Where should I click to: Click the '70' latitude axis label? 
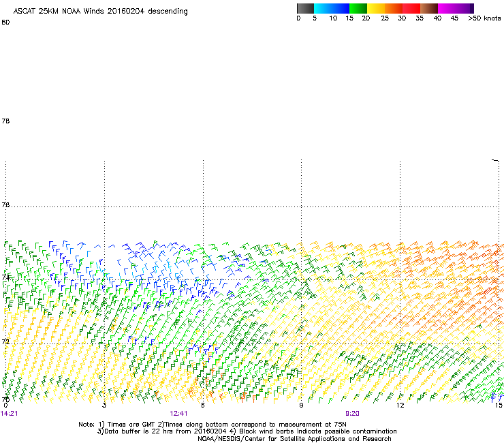click(5, 399)
